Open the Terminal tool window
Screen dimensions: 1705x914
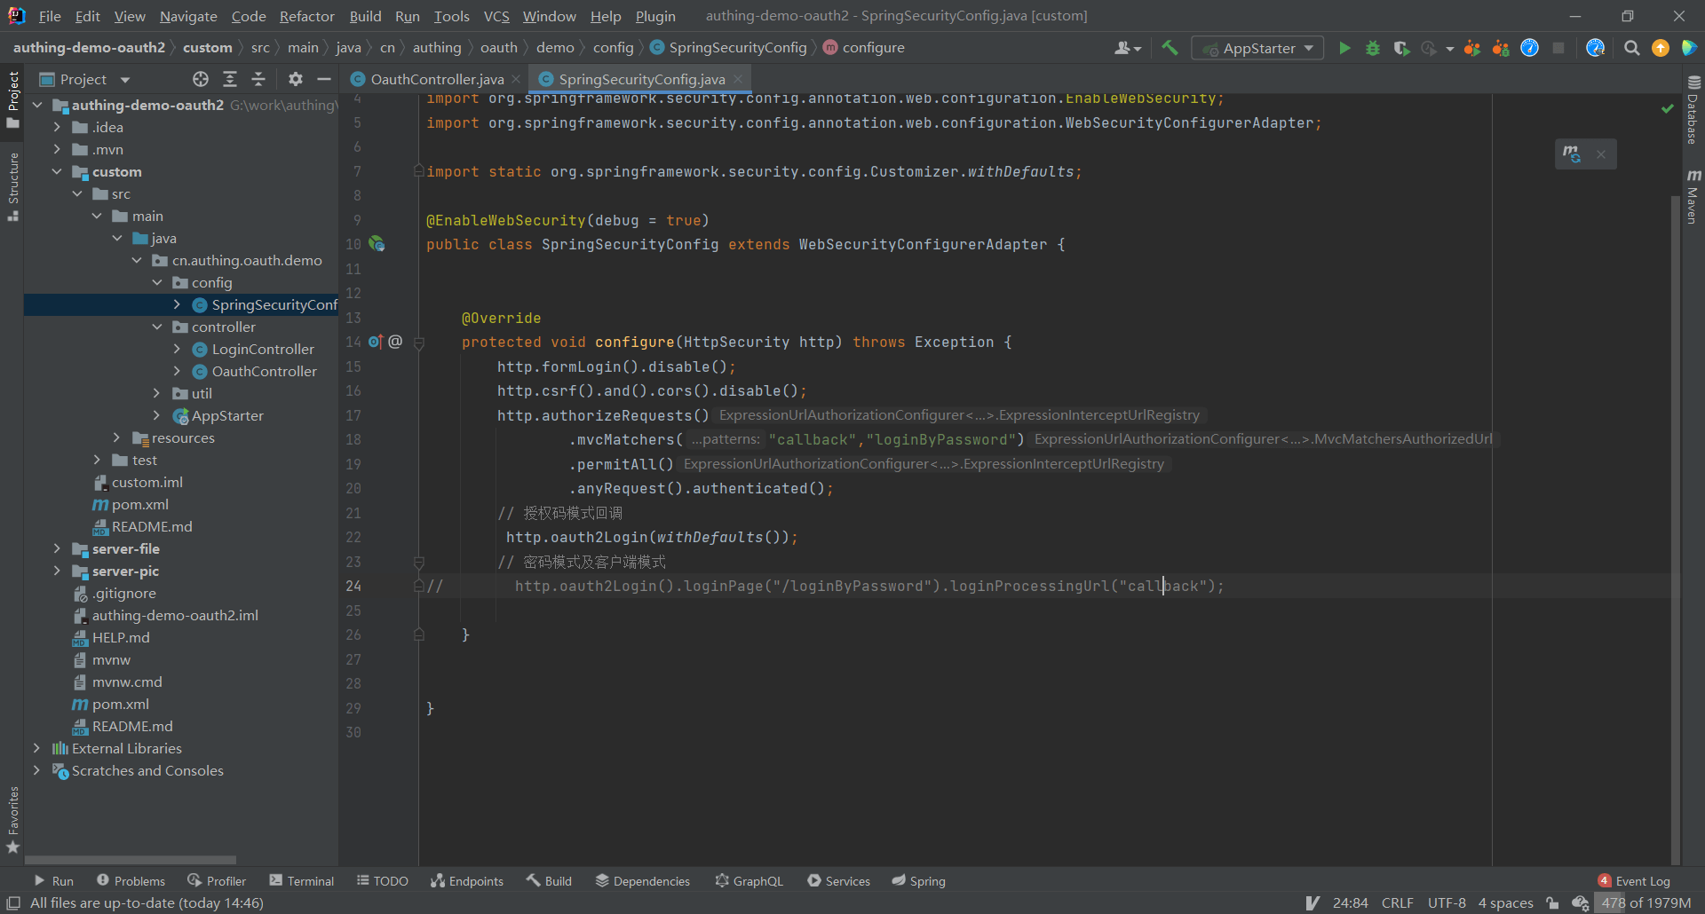coord(302,880)
